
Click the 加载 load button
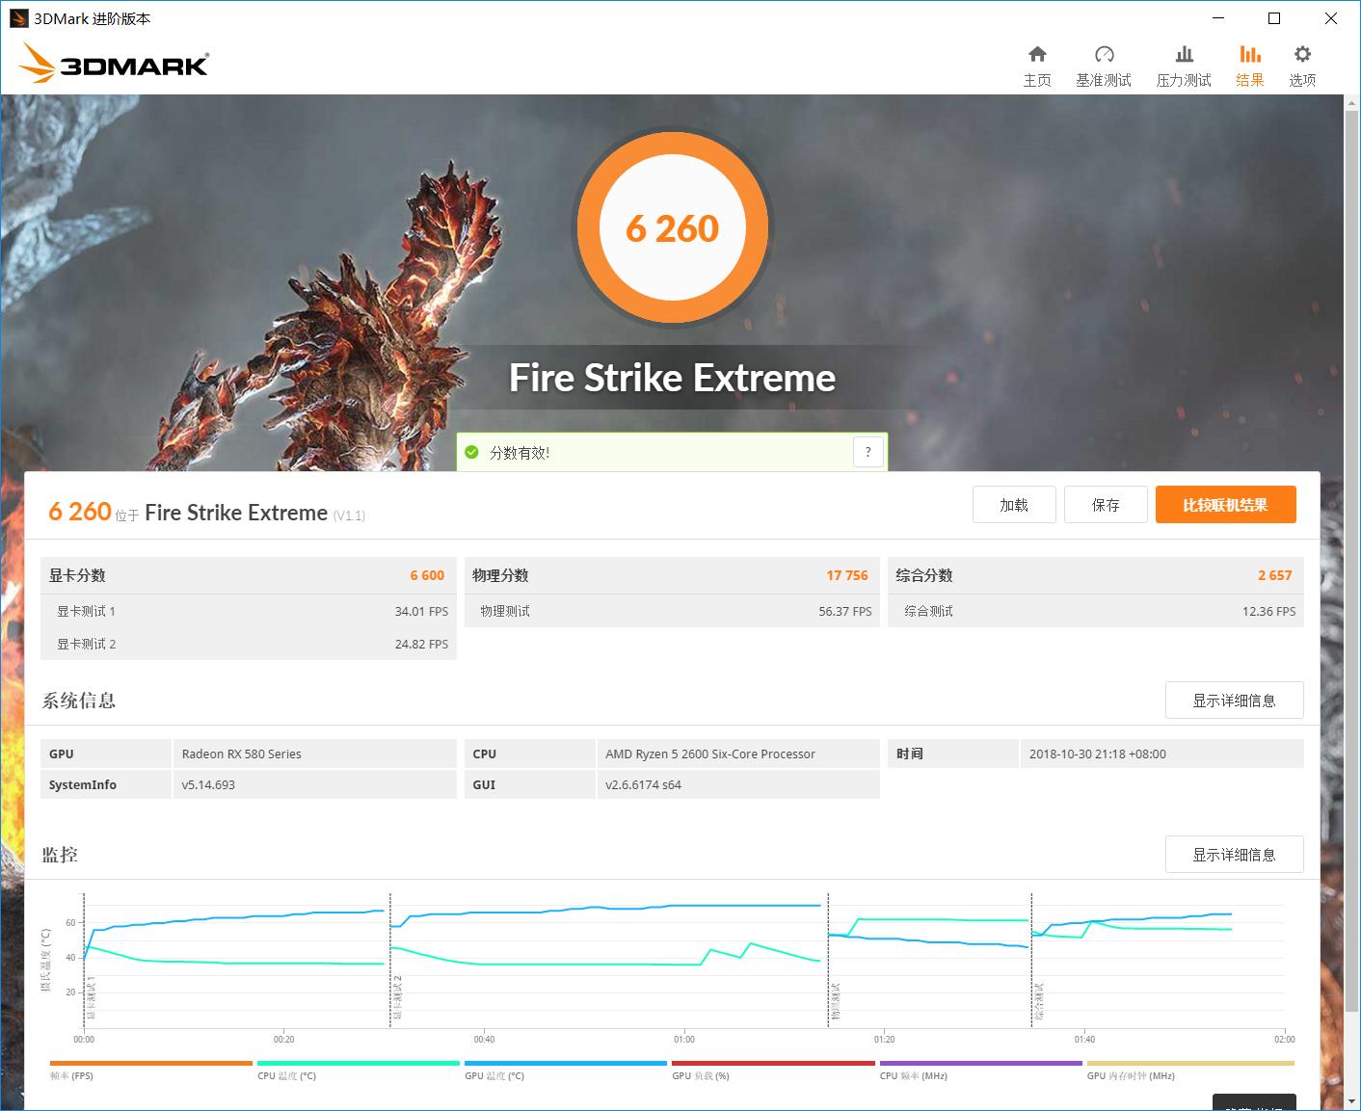click(x=1014, y=504)
